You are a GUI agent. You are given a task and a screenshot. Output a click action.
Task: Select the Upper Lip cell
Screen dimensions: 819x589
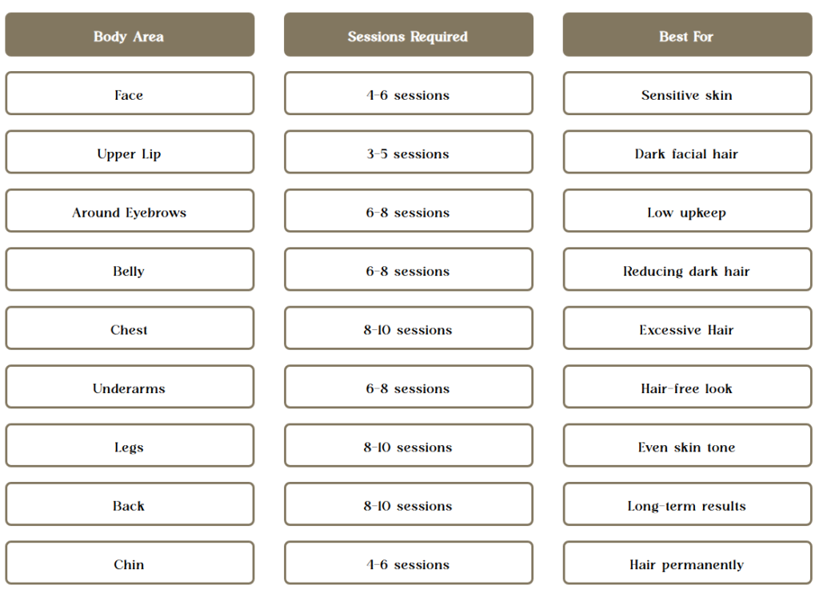click(129, 153)
